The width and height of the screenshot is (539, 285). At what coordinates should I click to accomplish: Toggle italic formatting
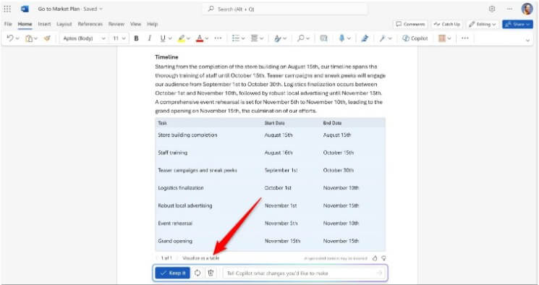coord(149,38)
